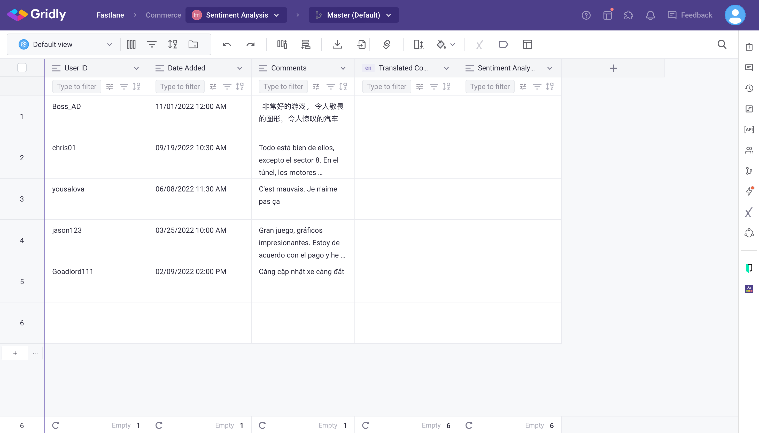
Task: Open the API panel in right sidebar
Action: pos(749,129)
